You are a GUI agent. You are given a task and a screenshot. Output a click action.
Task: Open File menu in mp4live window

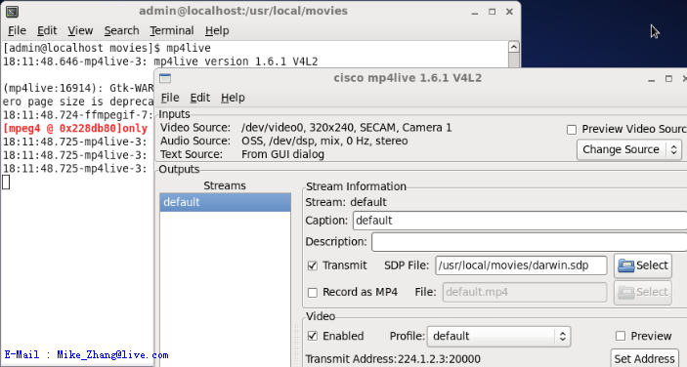point(170,98)
